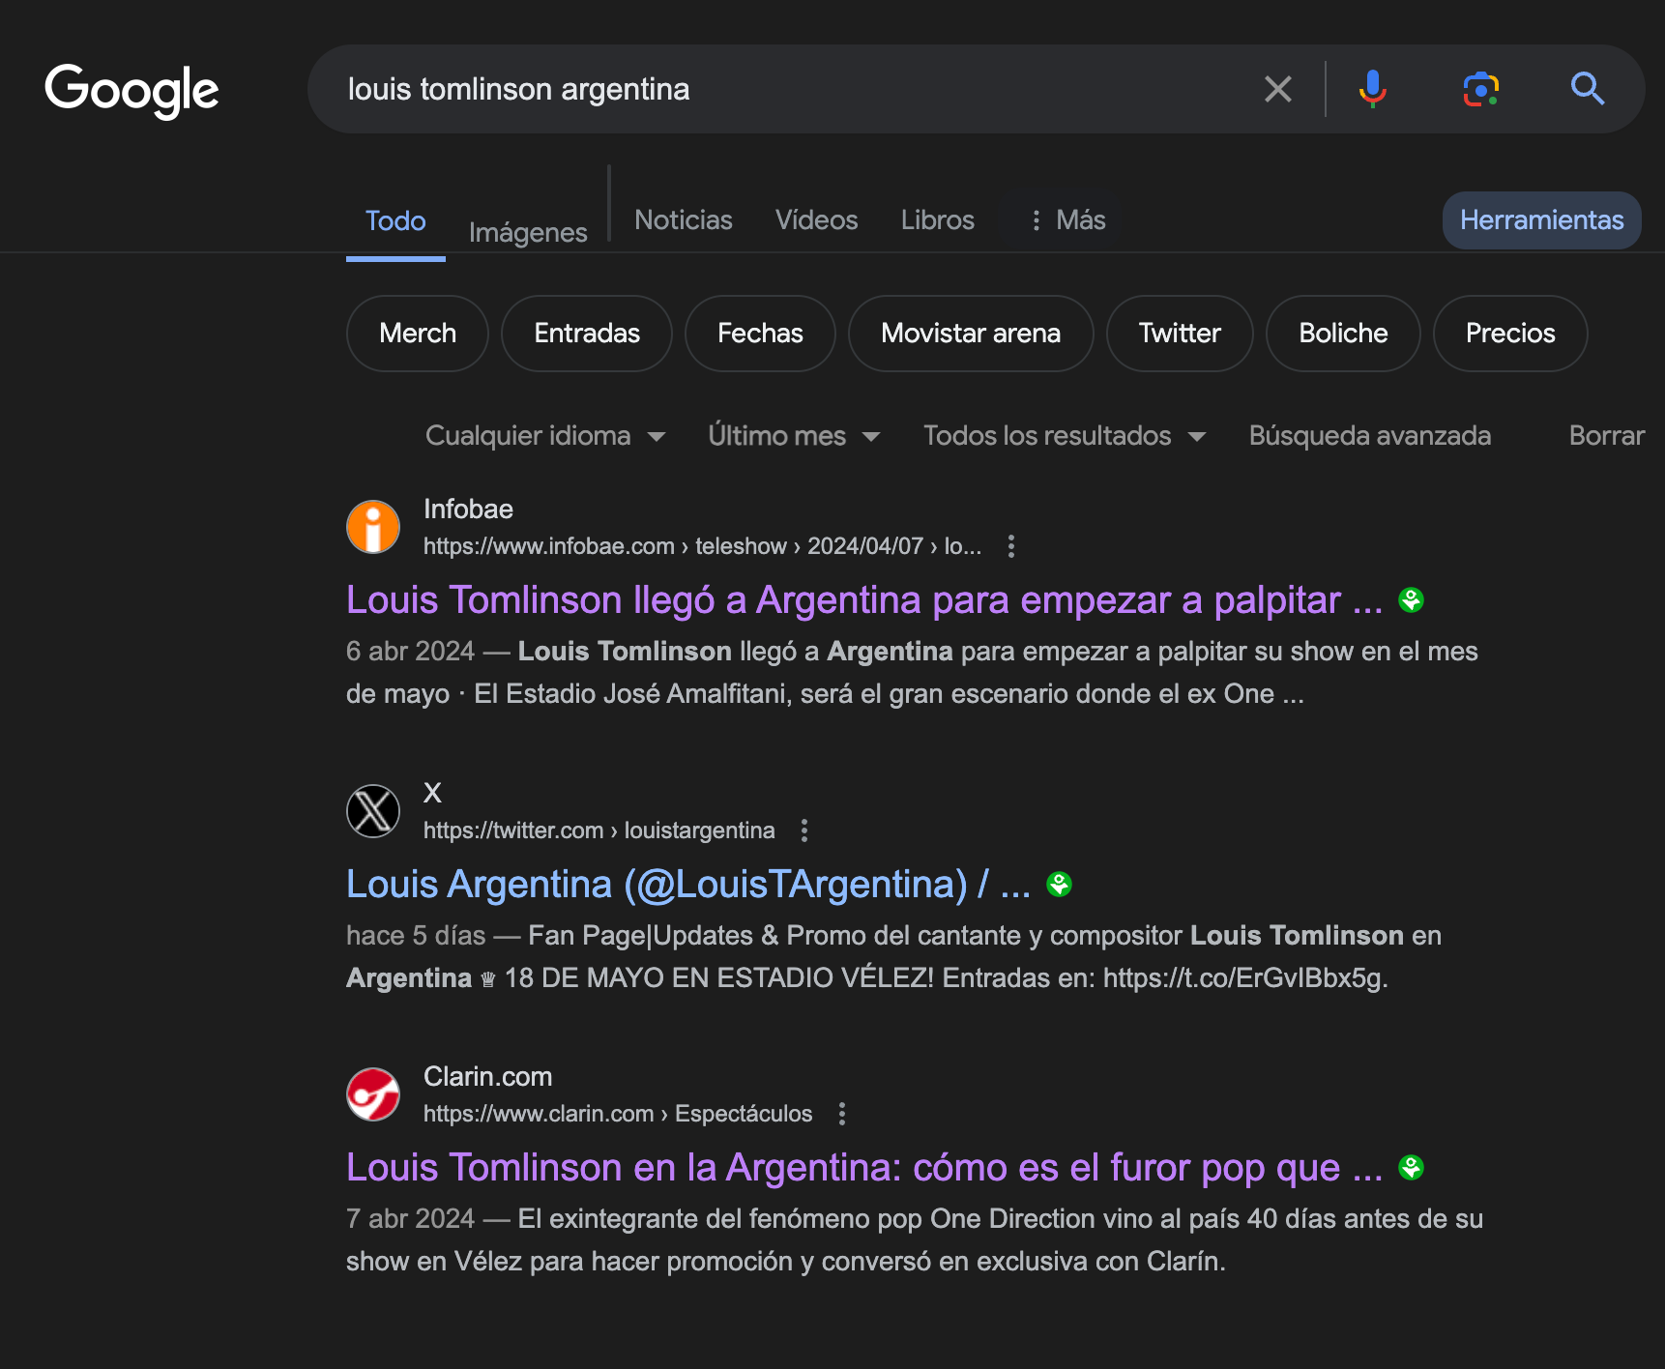The height and width of the screenshot is (1369, 1665).
Task: Open Google Lens image search
Action: 1480,89
